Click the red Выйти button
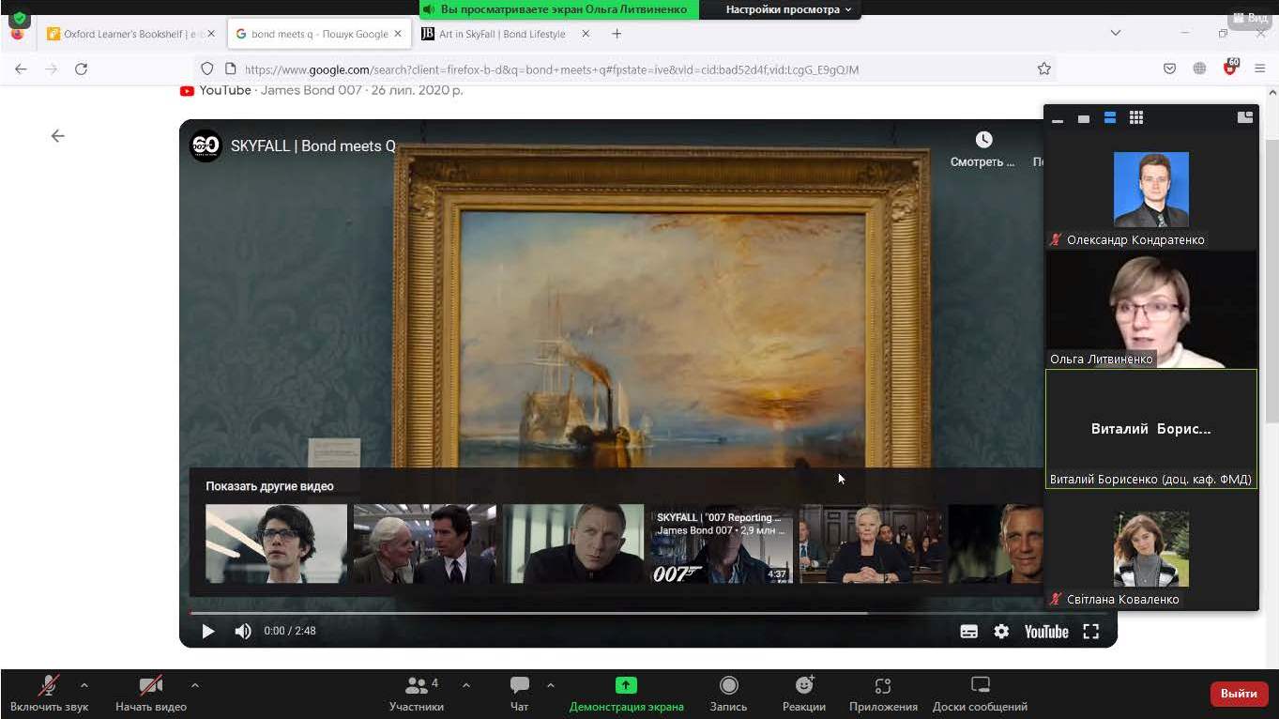The image size is (1279, 719). pyautogui.click(x=1238, y=694)
